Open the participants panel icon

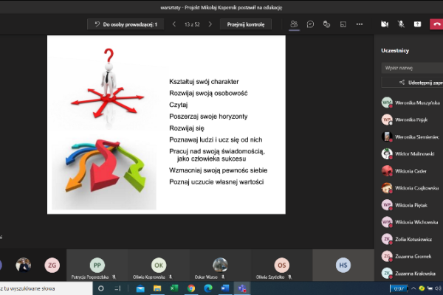point(294,24)
